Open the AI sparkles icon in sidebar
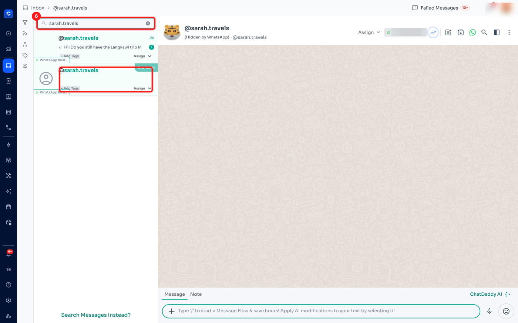Screen dimensions: 518x323 coord(9,191)
